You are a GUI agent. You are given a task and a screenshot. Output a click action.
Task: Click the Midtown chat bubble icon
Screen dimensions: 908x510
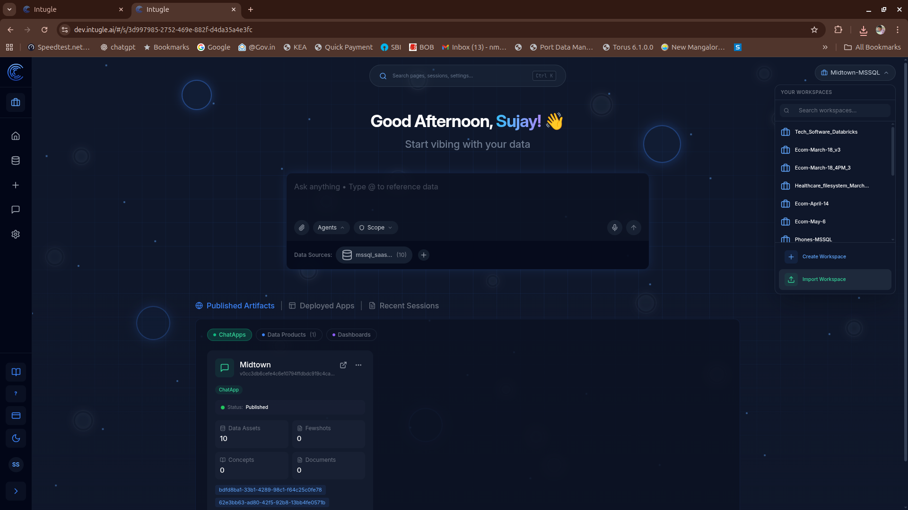(x=225, y=368)
